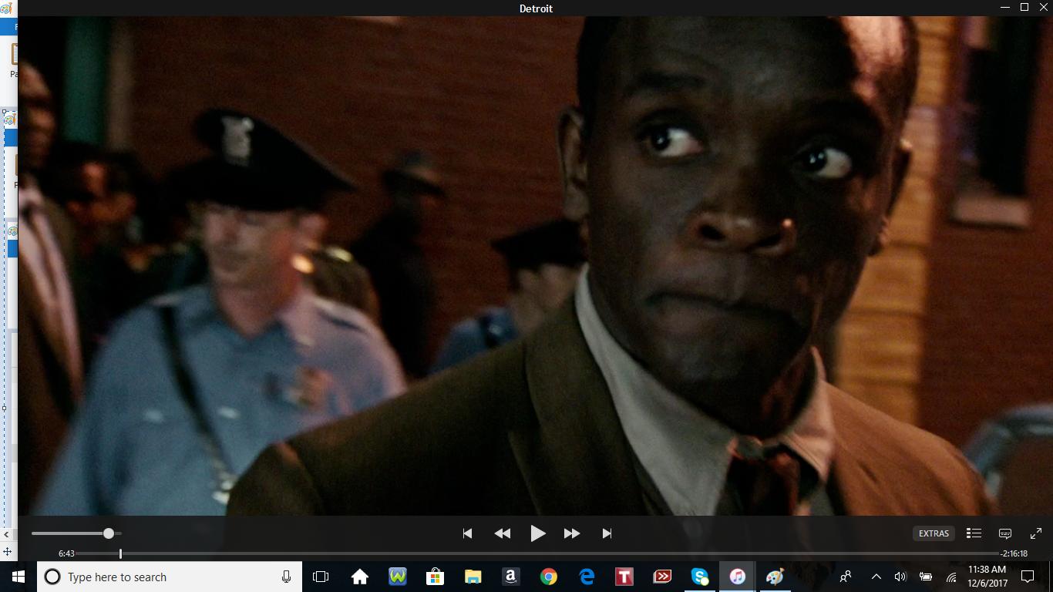This screenshot has width=1053, height=592.
Task: Open the People tray icon
Action: pyautogui.click(x=846, y=577)
